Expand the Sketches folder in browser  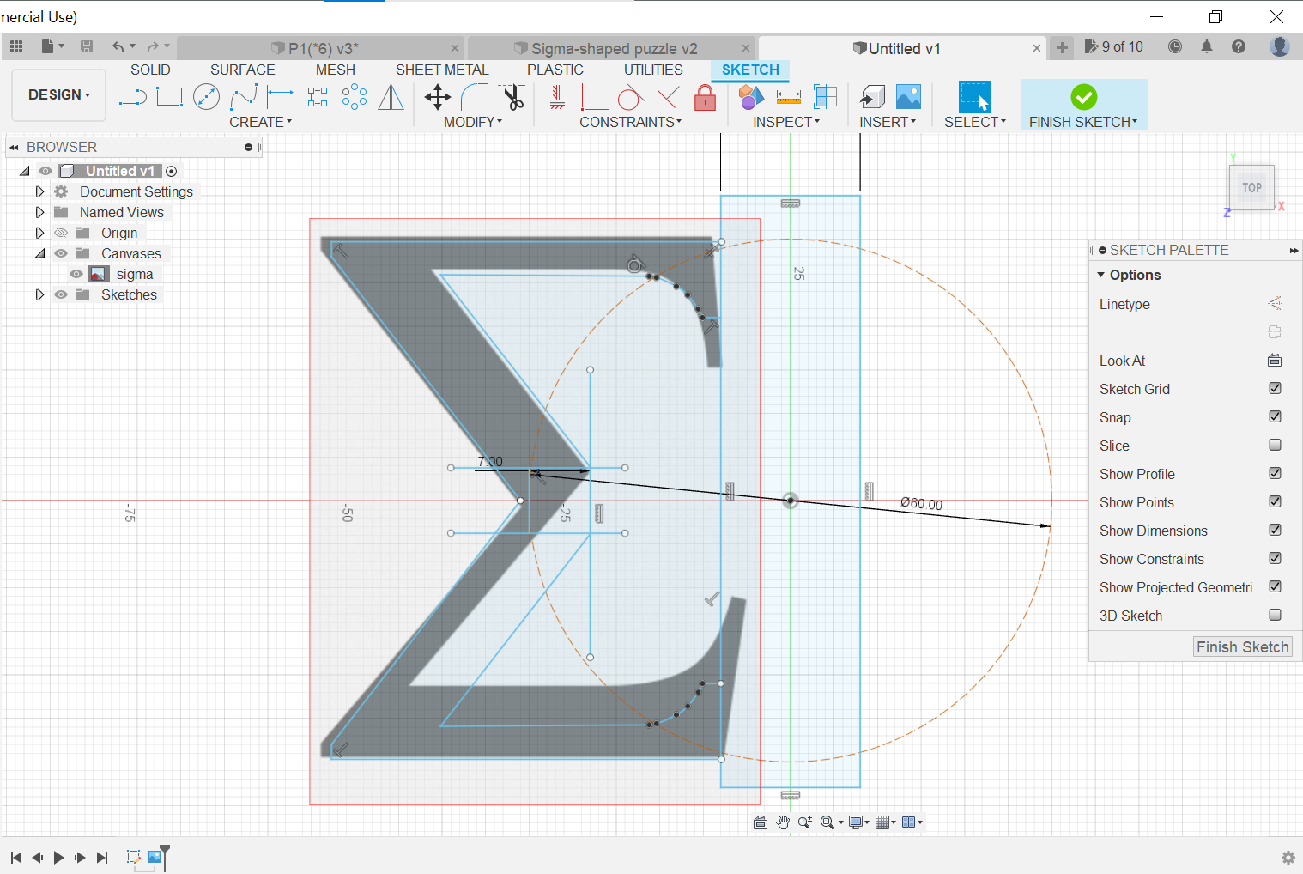[39, 294]
